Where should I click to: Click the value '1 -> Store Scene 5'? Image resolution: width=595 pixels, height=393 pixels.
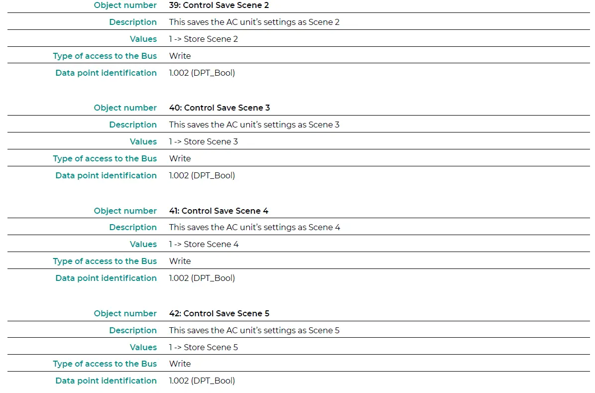tap(203, 347)
